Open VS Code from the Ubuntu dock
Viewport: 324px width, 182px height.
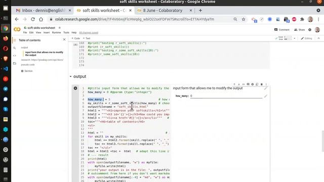pyautogui.click(x=6, y=69)
